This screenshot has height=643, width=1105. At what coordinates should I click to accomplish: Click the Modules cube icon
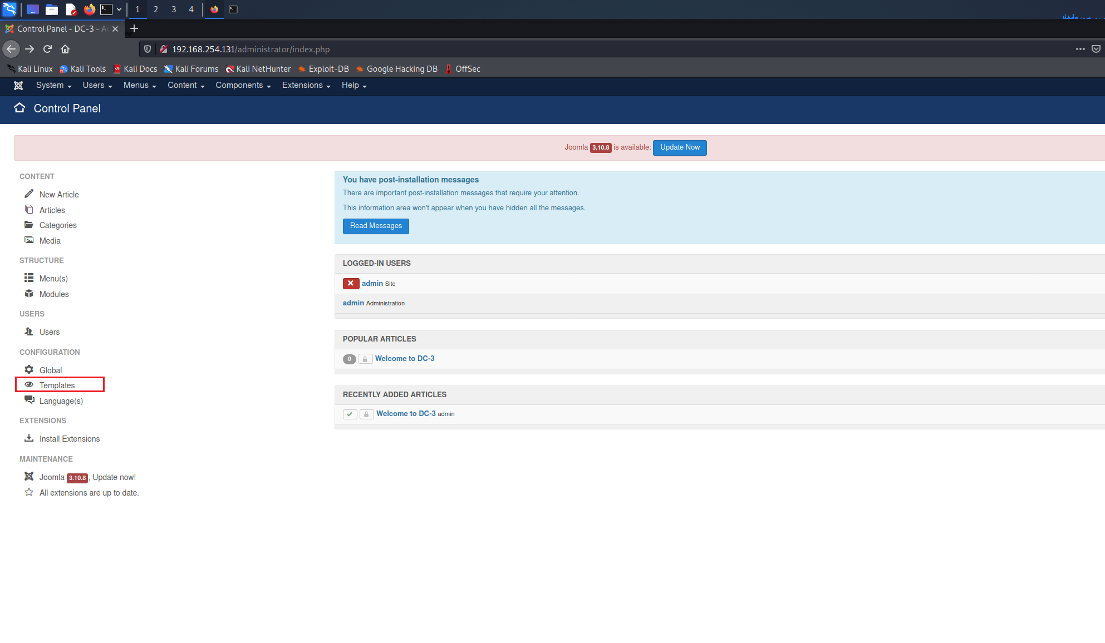click(29, 293)
